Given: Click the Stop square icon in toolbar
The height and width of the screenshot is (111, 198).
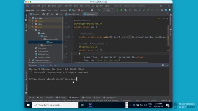Looking at the screenshot, I should point(130,10).
